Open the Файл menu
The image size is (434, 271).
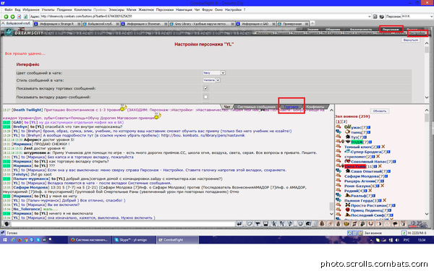pyautogui.click(x=8, y=9)
